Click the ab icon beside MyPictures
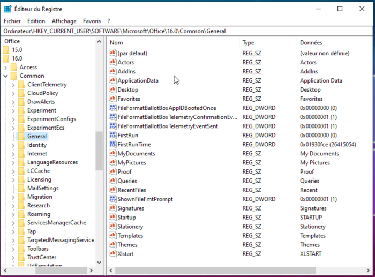 coord(112,162)
